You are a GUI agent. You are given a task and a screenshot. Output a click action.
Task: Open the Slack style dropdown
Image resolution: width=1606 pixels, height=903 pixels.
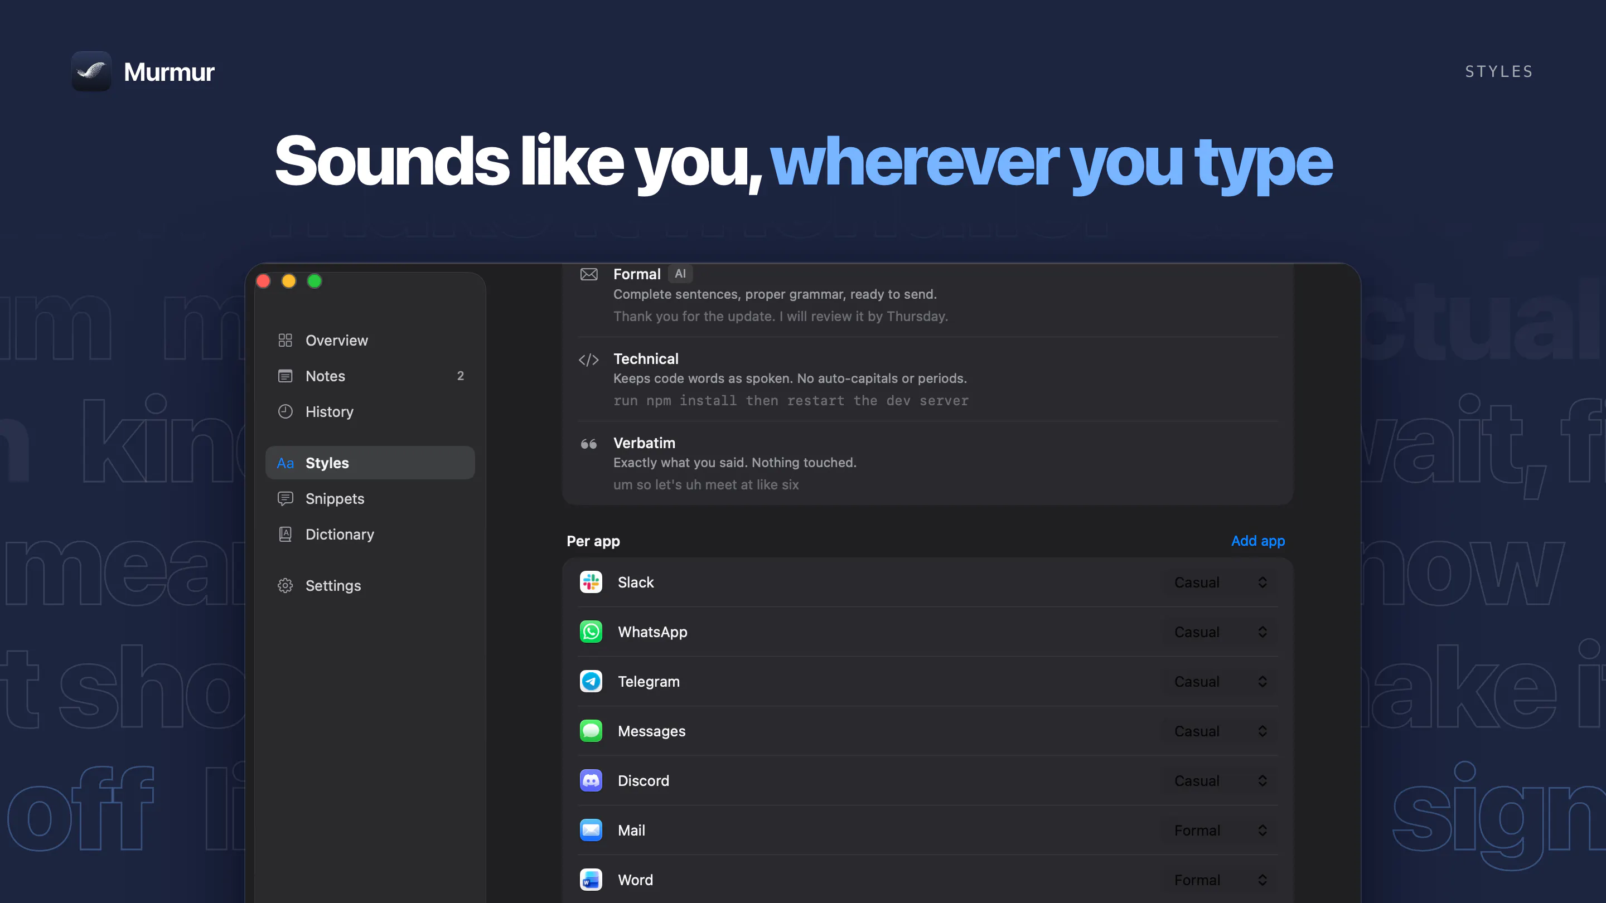pyautogui.click(x=1220, y=582)
